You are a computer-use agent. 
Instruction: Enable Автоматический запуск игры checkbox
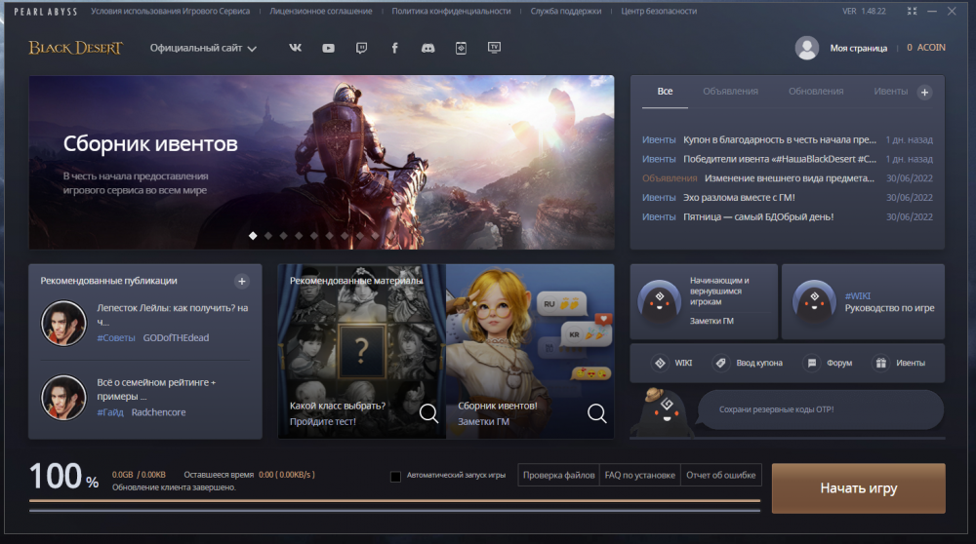tap(395, 476)
